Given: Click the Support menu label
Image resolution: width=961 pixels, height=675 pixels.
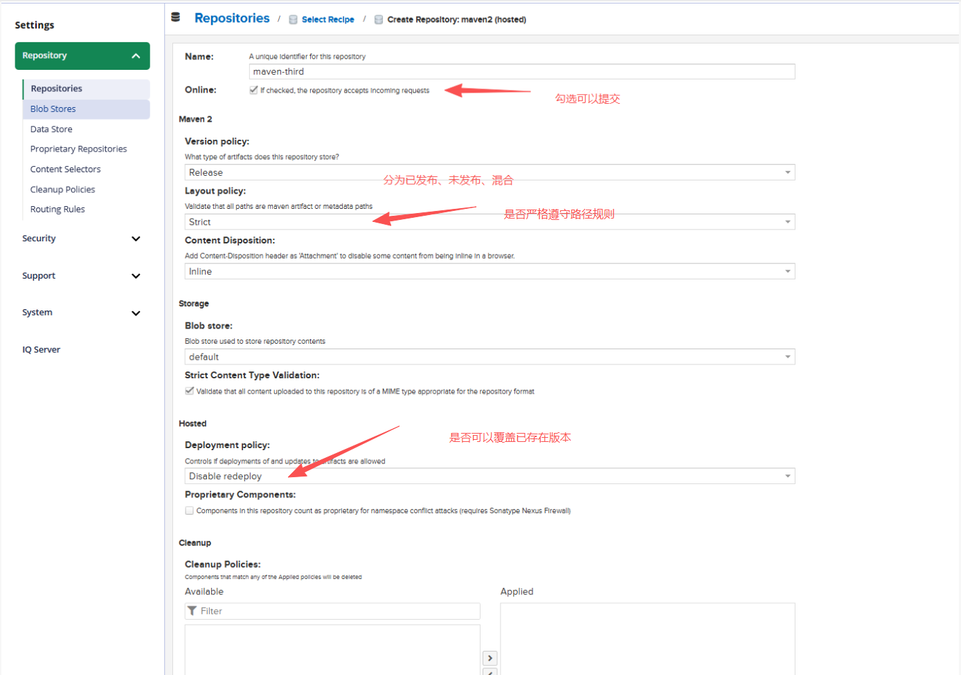Looking at the screenshot, I should click(39, 276).
